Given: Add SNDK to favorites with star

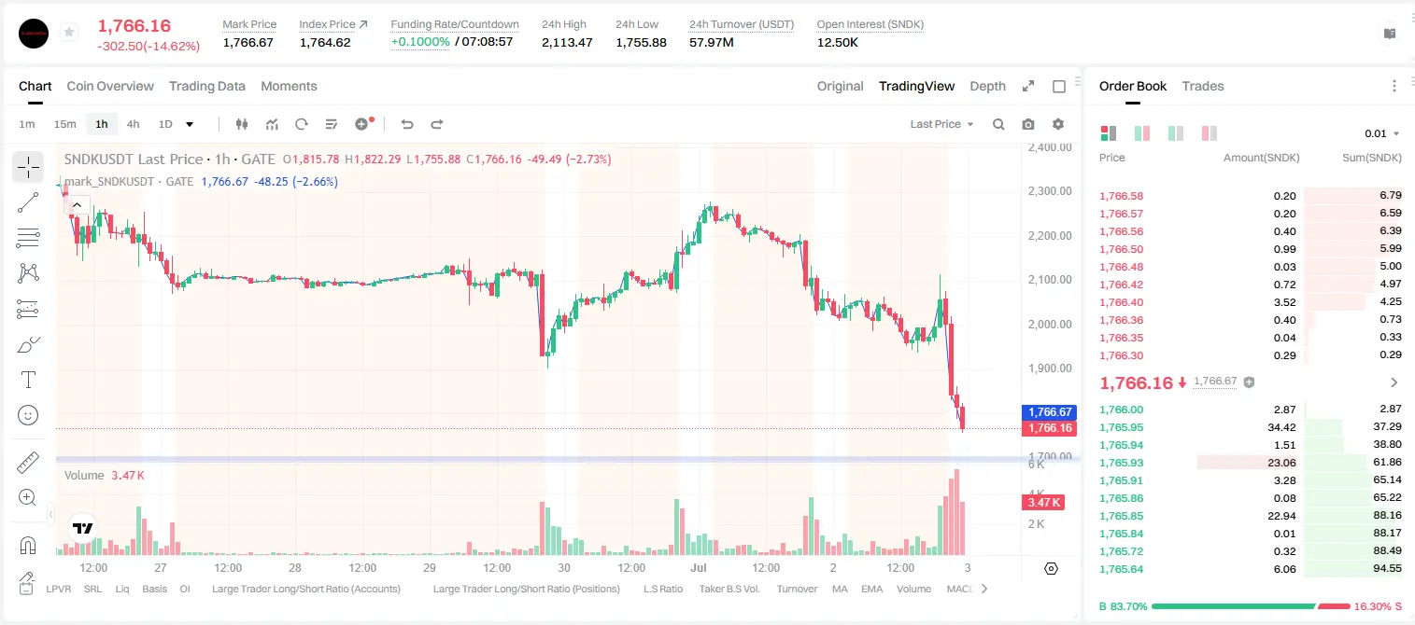Looking at the screenshot, I should point(68,33).
